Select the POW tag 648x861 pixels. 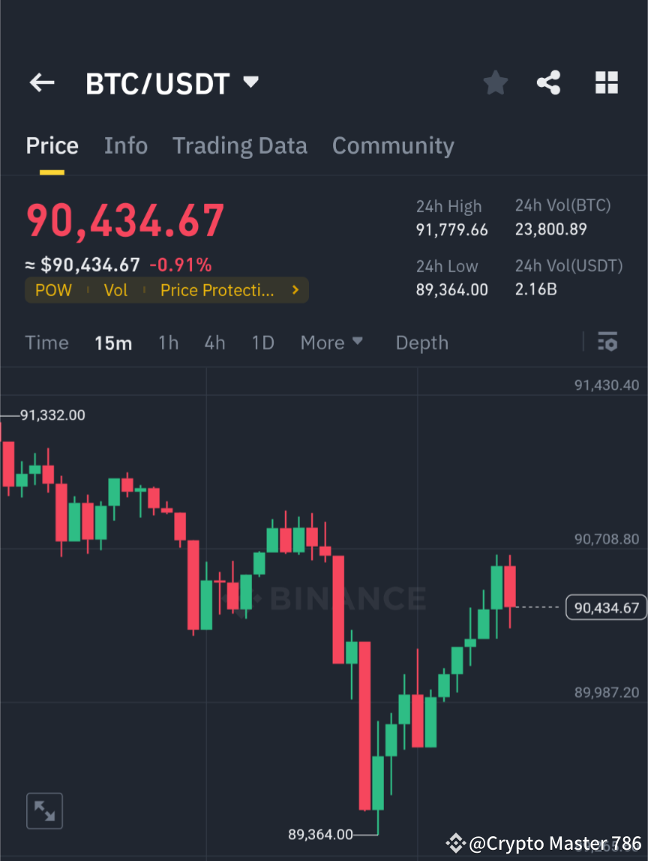coord(53,290)
